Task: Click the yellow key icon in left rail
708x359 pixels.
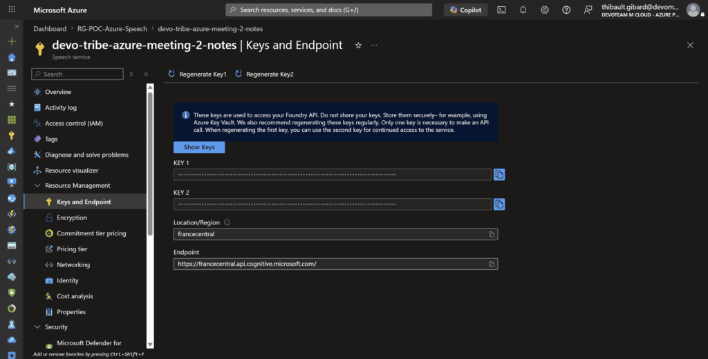Action: [12, 135]
